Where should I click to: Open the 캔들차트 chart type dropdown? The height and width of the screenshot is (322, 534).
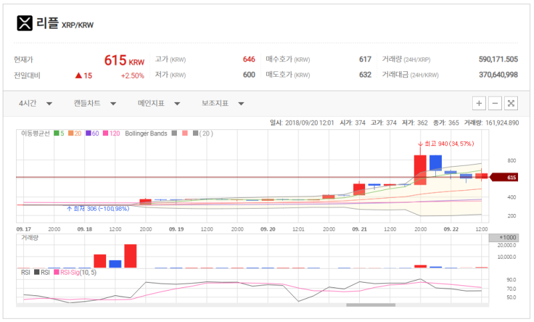[95, 103]
